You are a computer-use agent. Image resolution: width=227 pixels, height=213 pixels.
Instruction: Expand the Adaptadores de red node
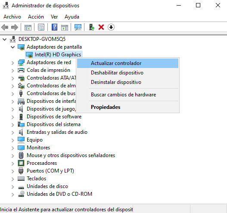tap(13, 63)
